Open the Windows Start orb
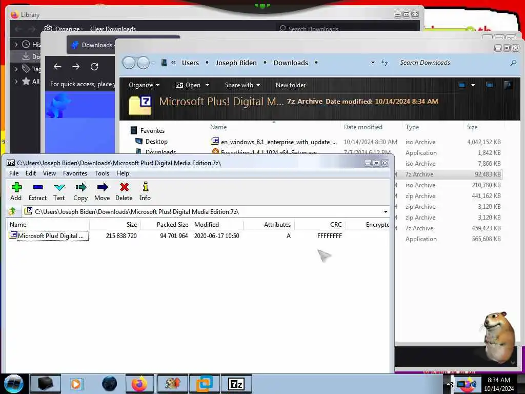 click(14, 384)
